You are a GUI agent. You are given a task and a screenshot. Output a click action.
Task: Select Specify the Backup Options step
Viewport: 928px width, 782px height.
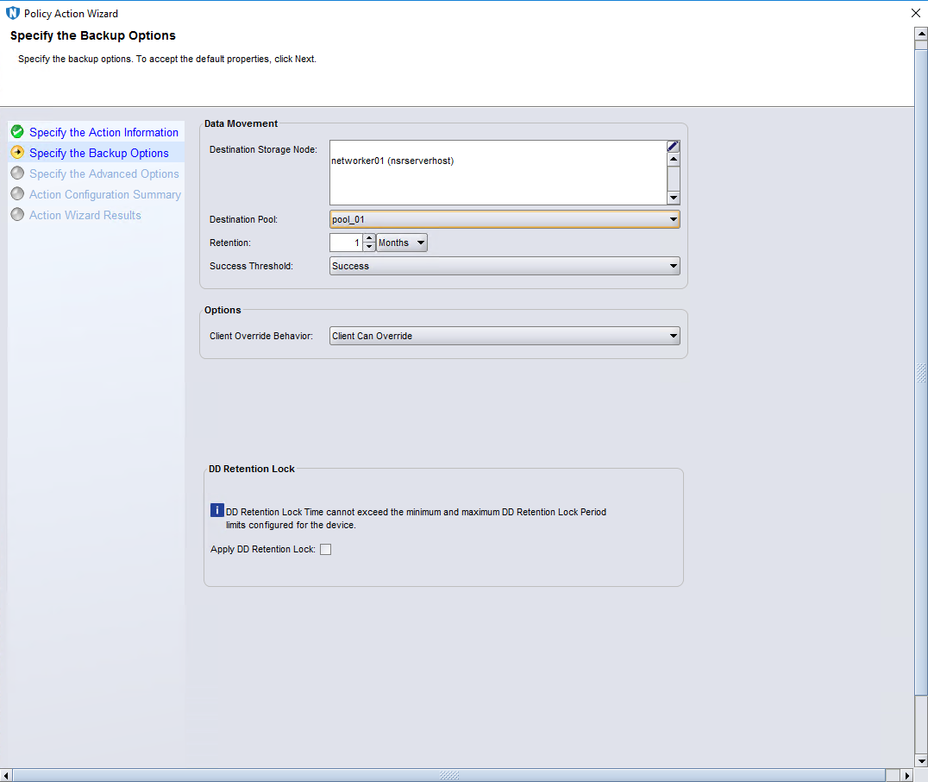(99, 153)
